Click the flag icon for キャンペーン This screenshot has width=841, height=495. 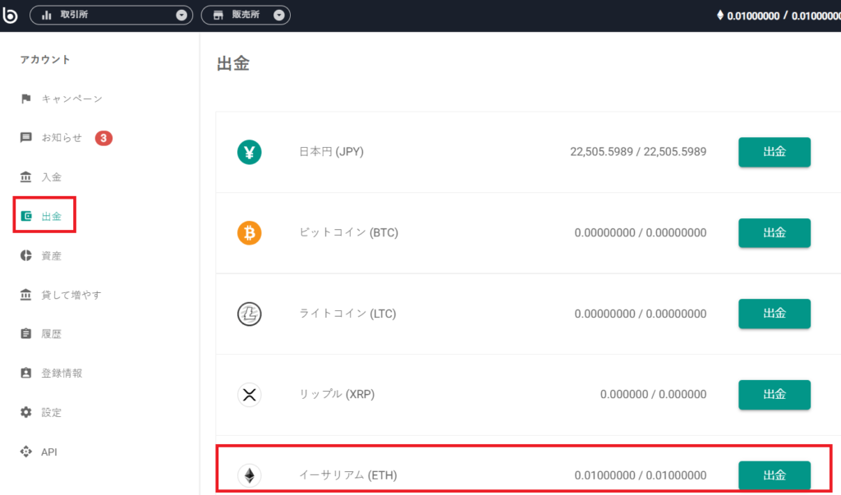pos(25,99)
